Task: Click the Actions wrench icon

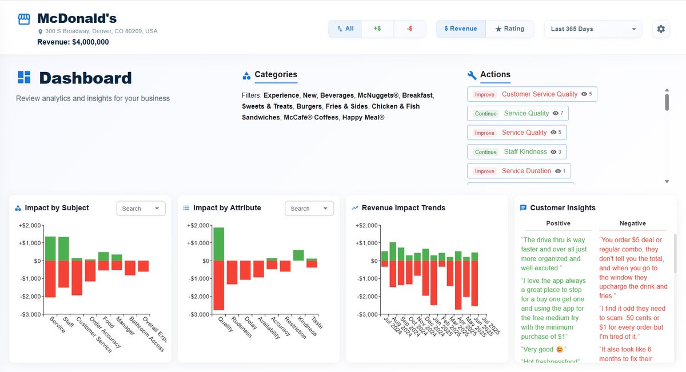Action: (x=472, y=75)
